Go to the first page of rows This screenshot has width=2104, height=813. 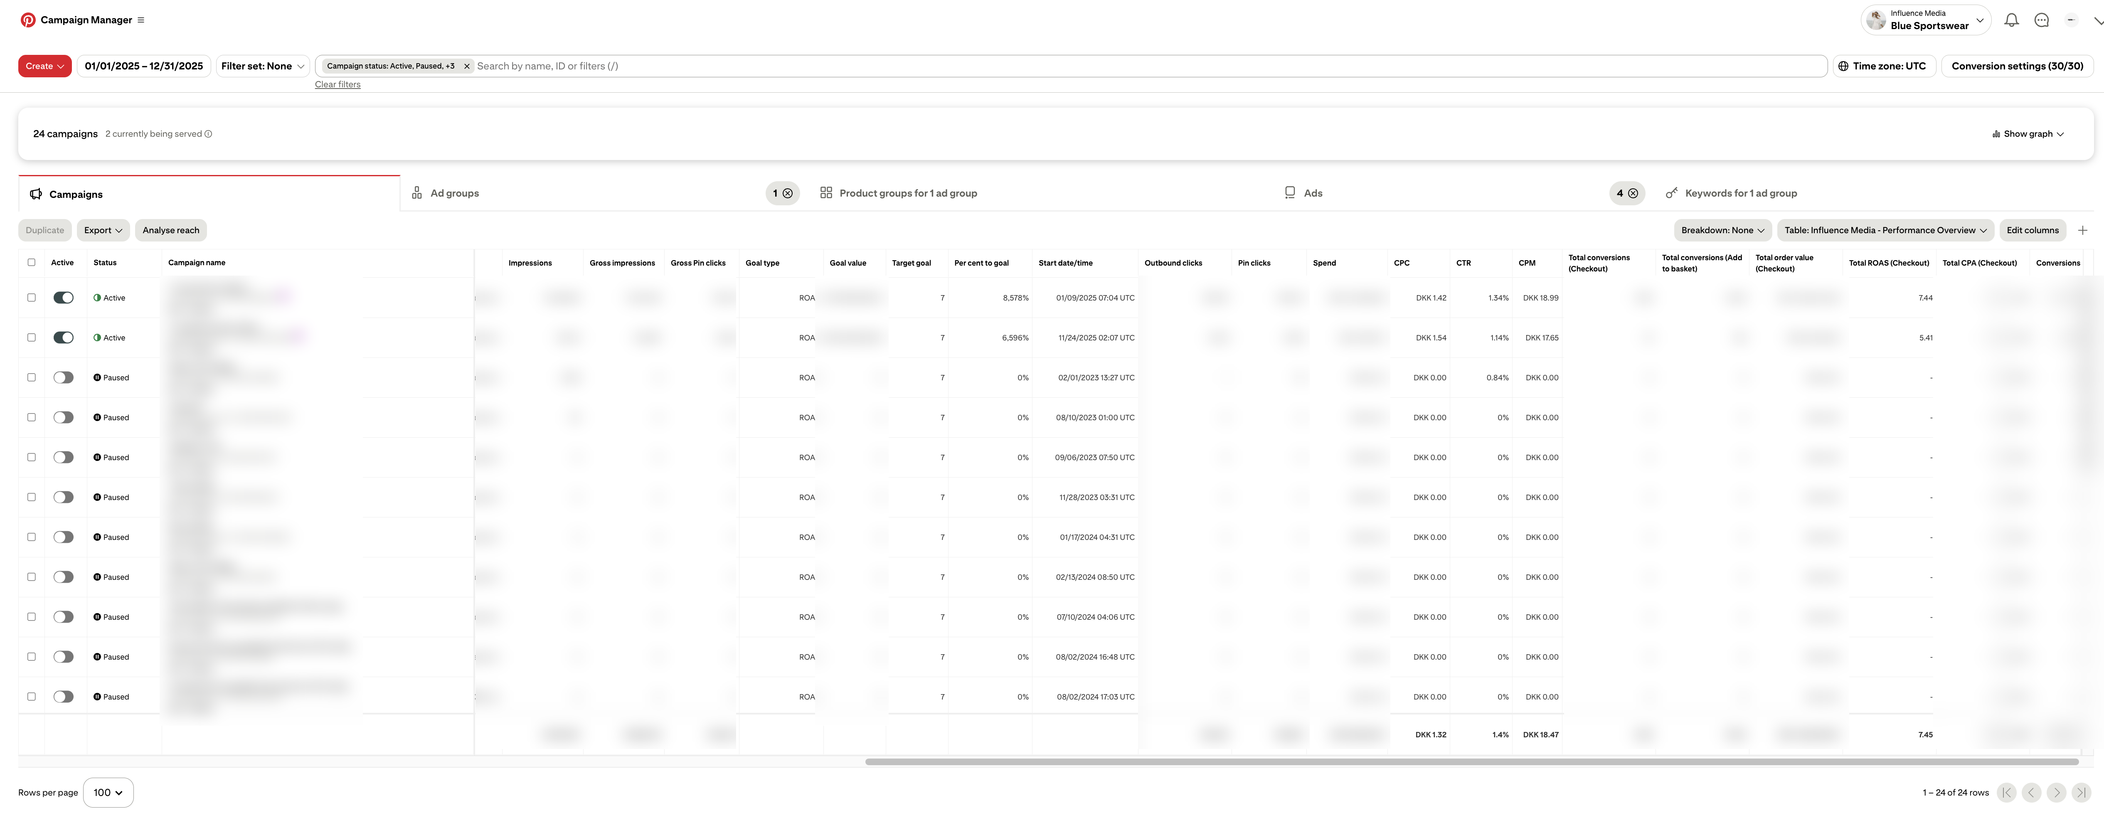pos(2006,793)
